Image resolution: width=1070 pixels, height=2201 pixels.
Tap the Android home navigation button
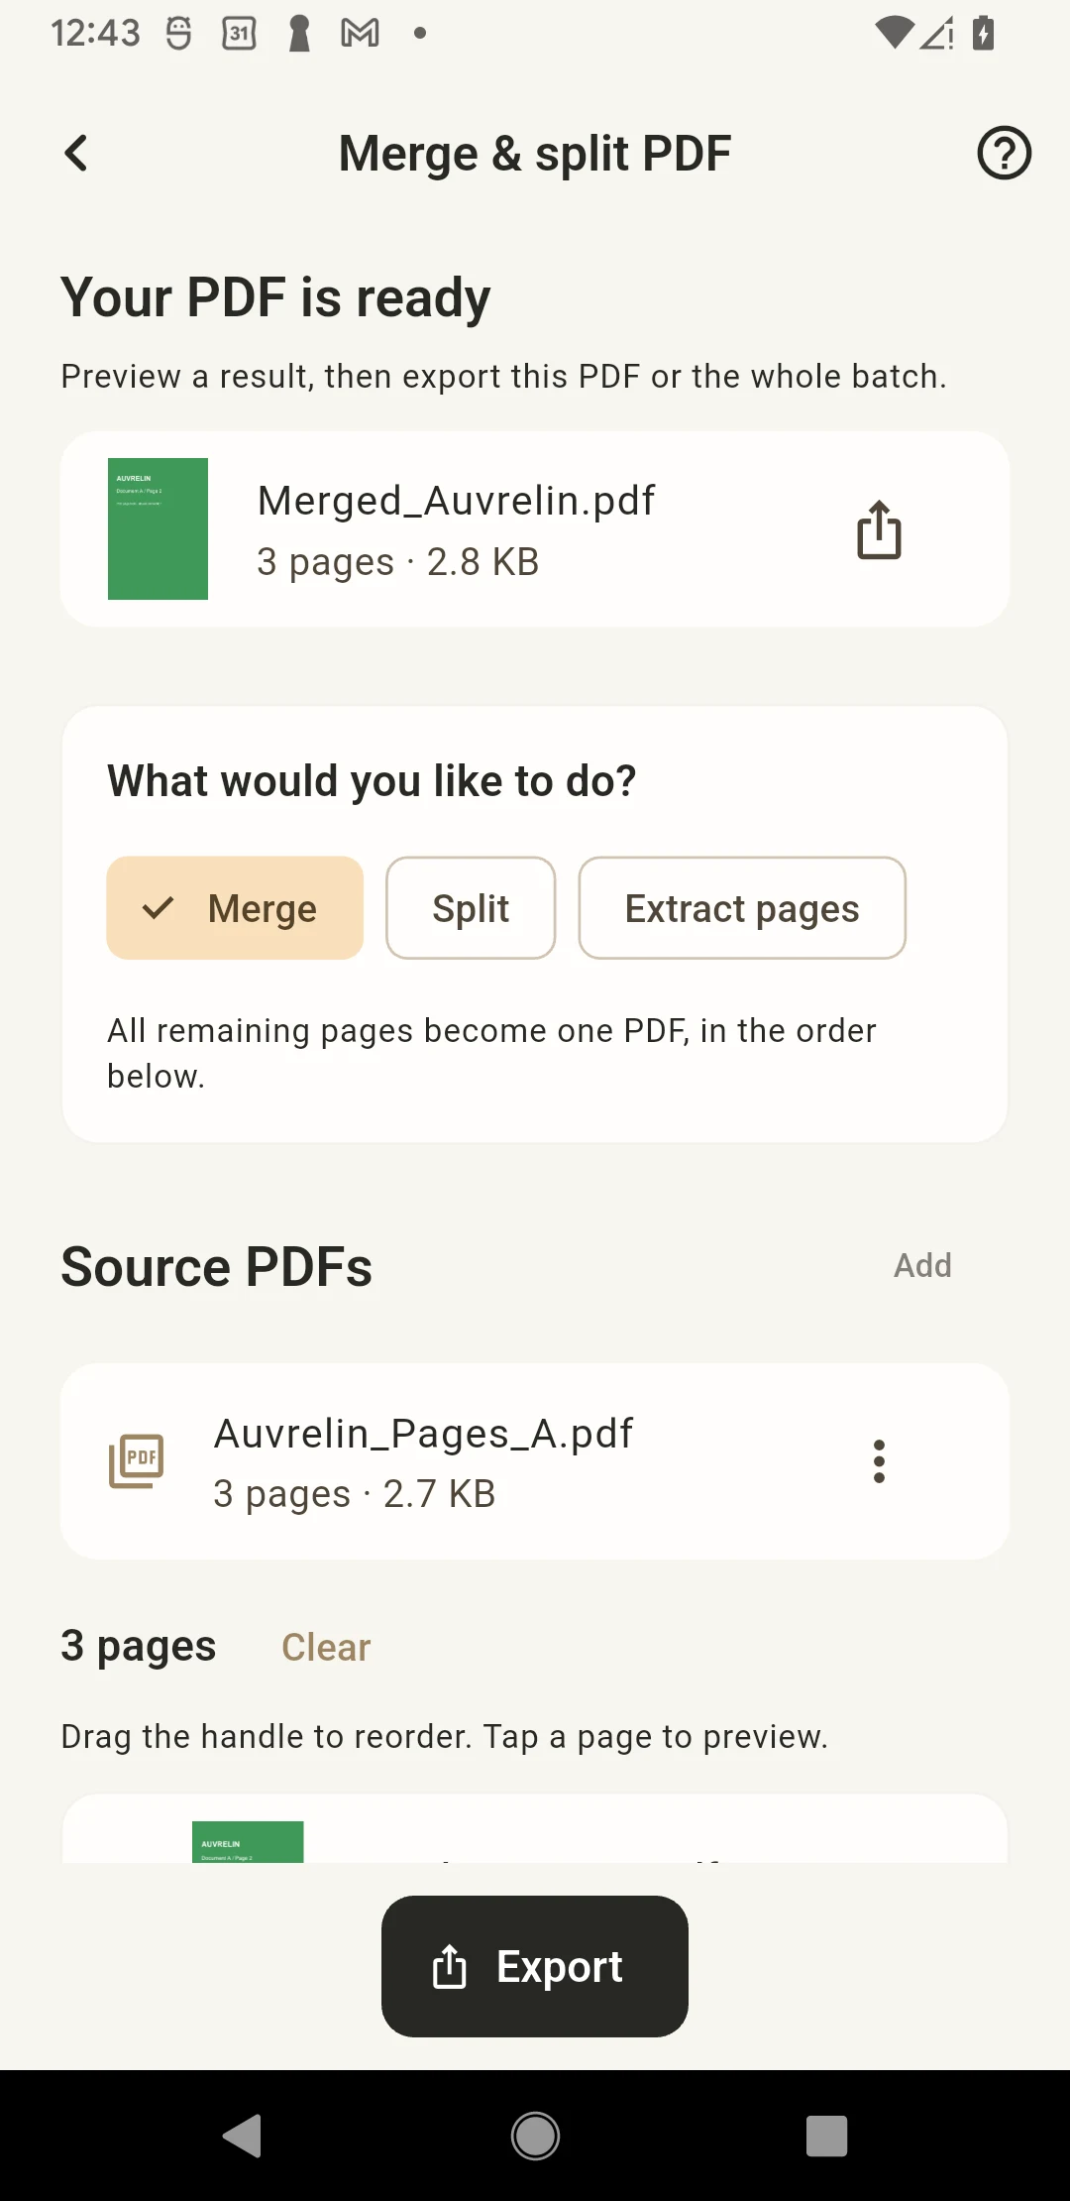[535, 2136]
